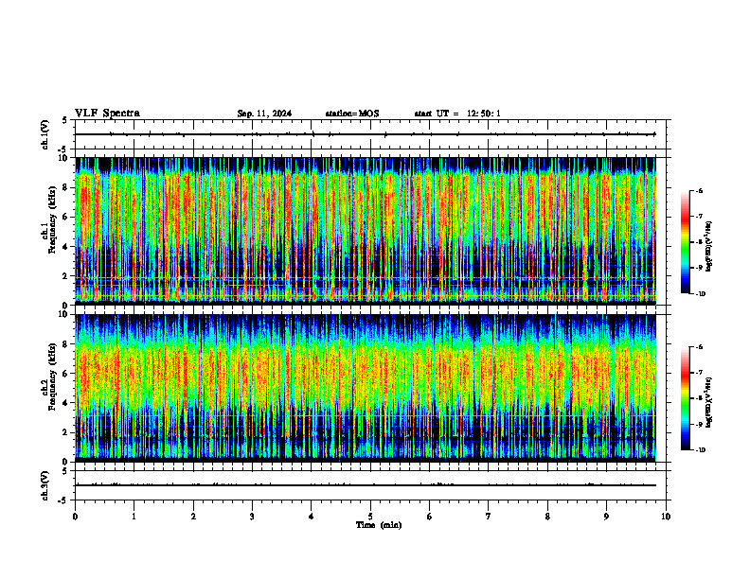Click the "0" tick on the time axis

pos(75,517)
